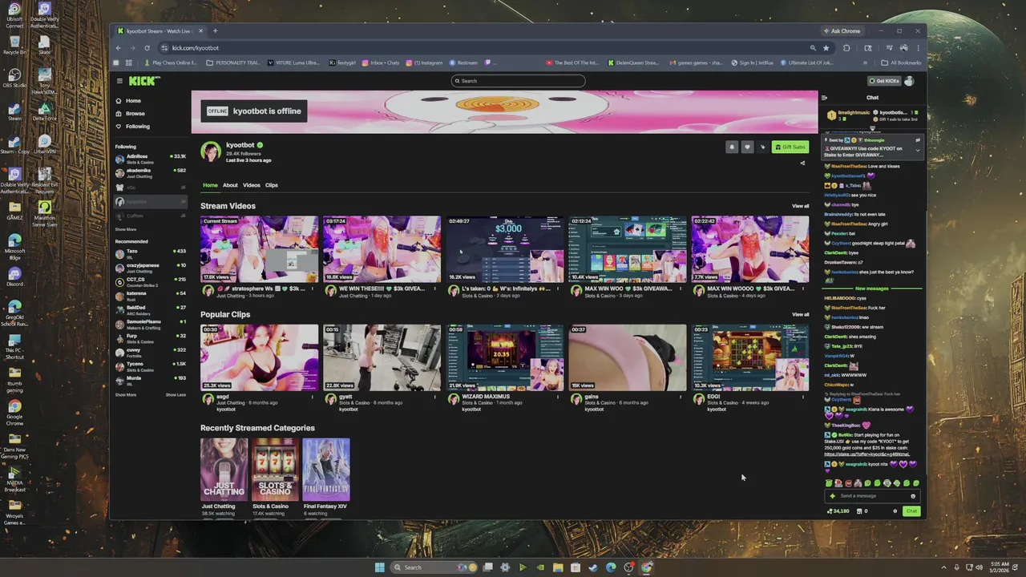
Task: Open recommended channel crazyjapanese
Action: pyautogui.click(x=150, y=267)
